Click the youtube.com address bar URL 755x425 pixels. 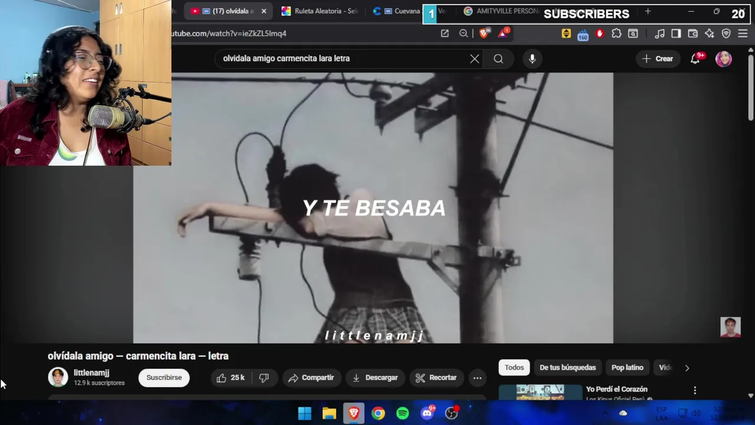229,34
